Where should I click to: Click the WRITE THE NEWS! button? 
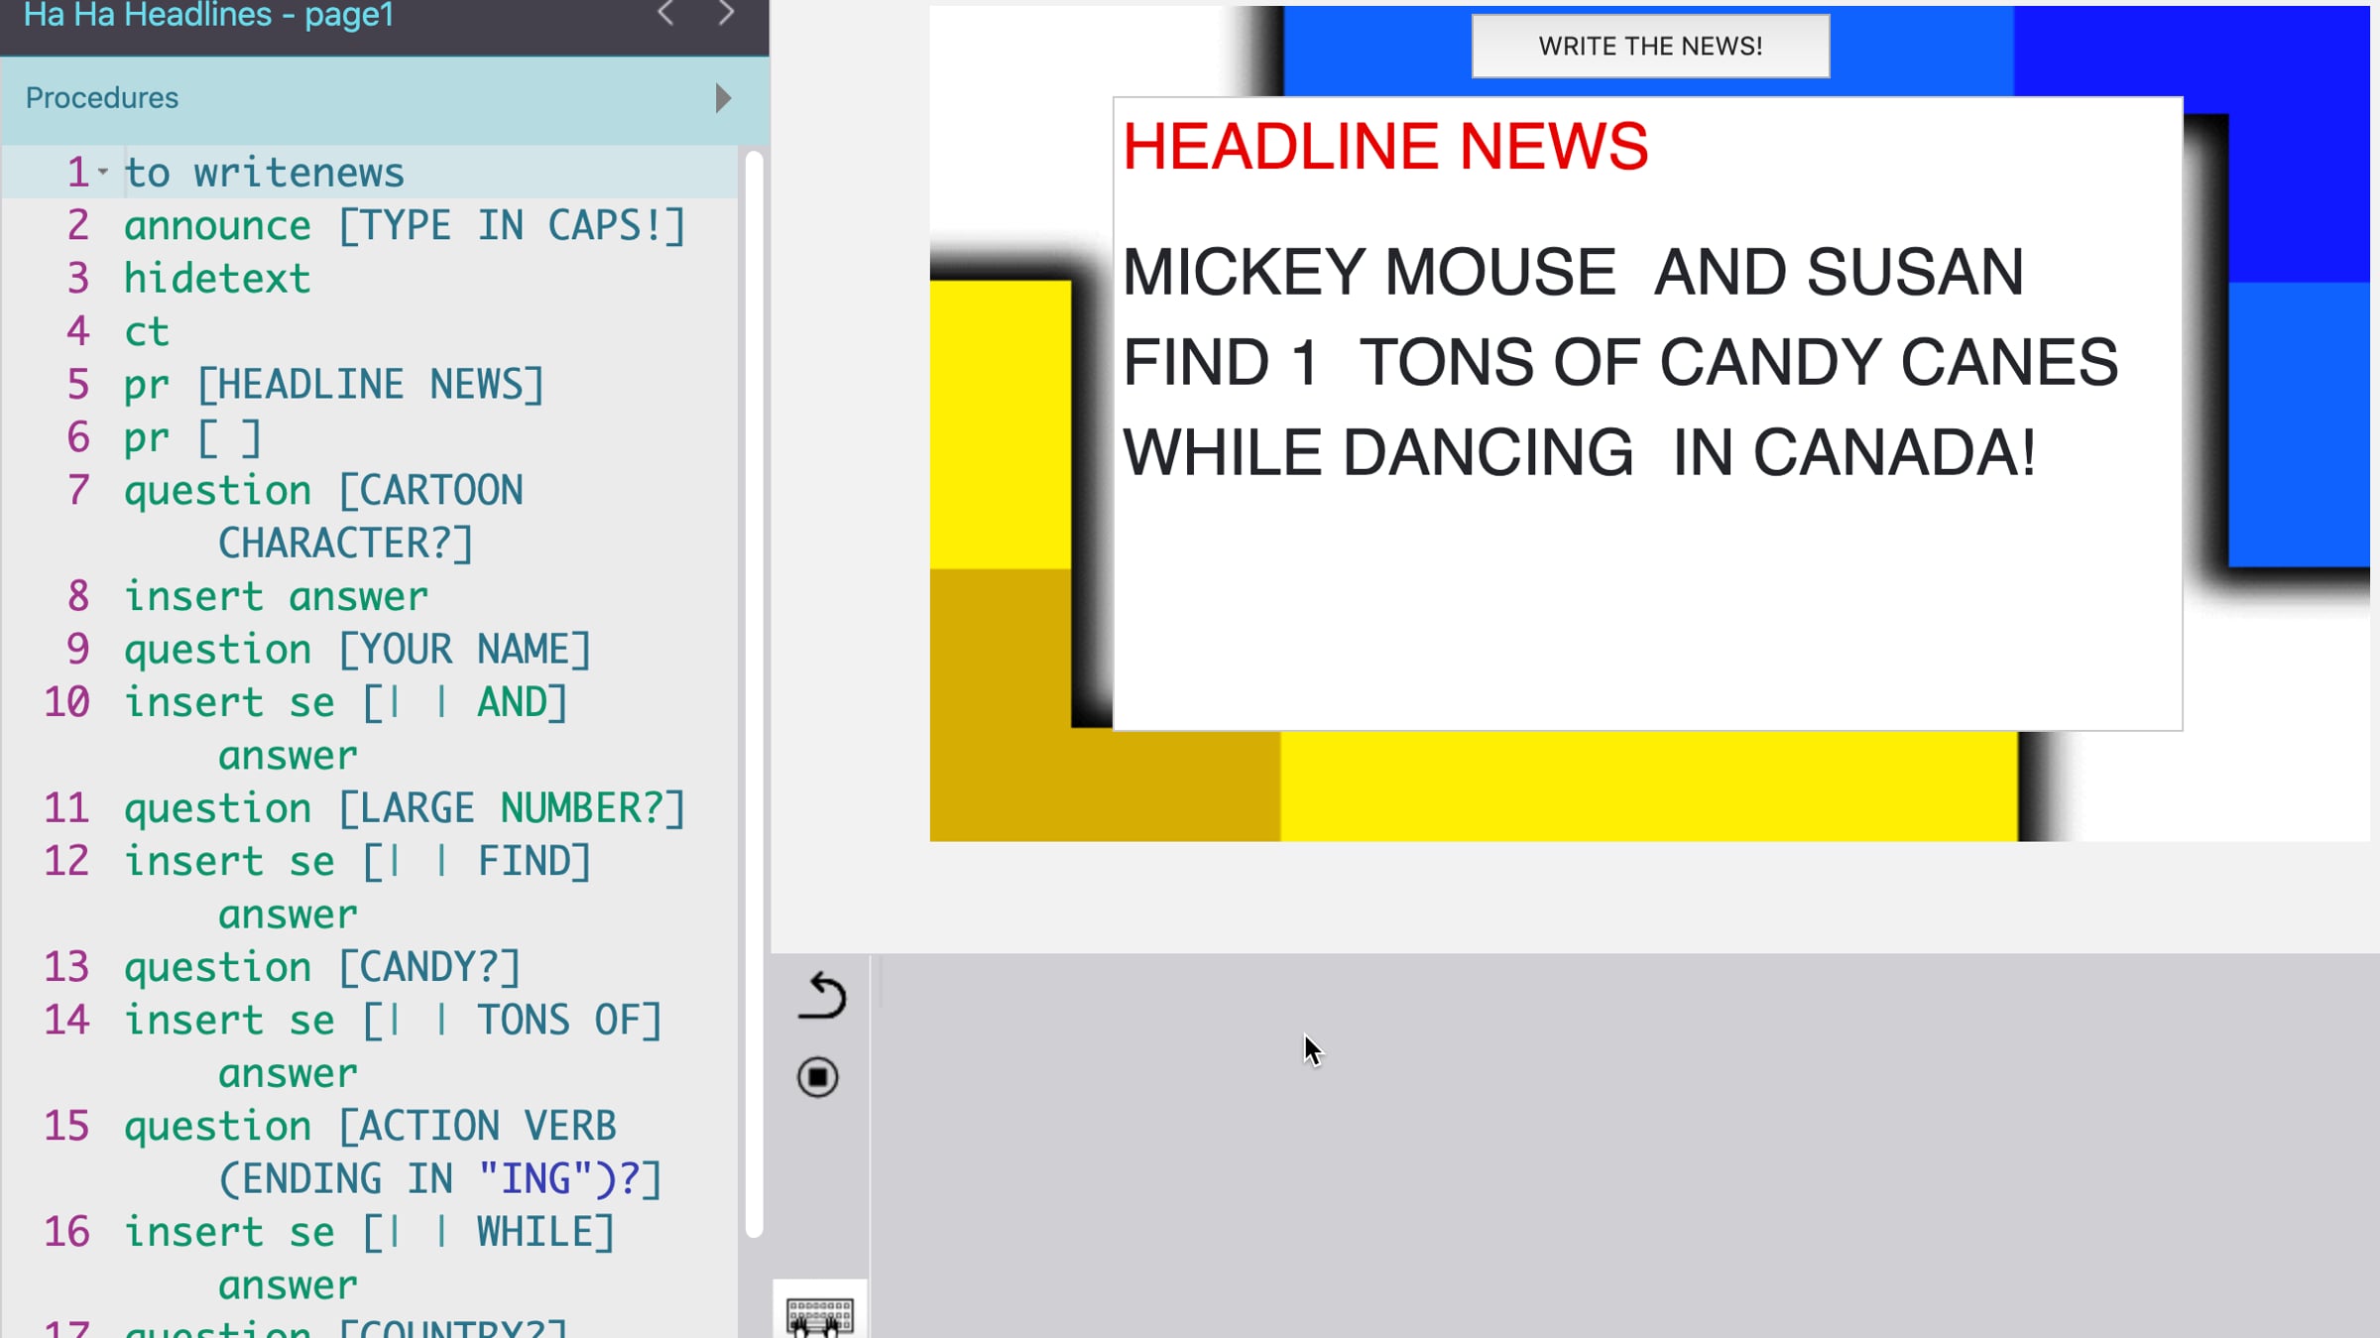[x=1650, y=46]
